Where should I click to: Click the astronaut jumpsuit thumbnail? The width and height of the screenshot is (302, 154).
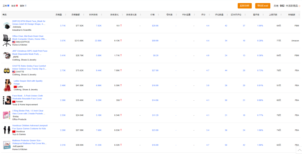7,130
